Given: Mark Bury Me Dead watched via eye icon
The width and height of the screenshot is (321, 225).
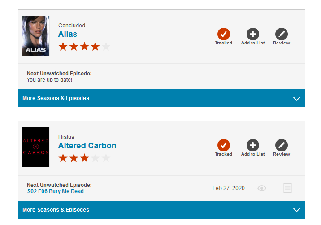Looking at the screenshot, I should 262,188.
